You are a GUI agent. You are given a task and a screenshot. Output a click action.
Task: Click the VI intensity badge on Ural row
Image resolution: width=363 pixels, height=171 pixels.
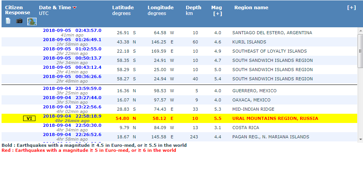click(29, 119)
